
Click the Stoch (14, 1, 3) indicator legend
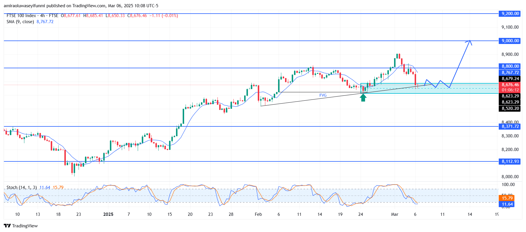pyautogui.click(x=22, y=187)
